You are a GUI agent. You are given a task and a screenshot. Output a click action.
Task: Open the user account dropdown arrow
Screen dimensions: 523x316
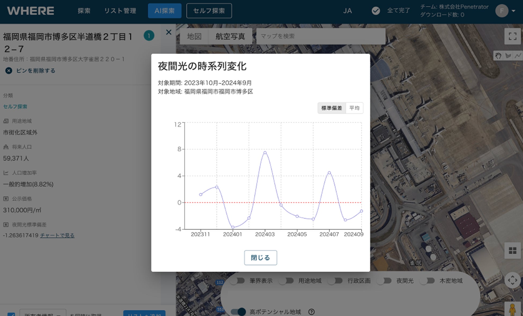point(513,11)
